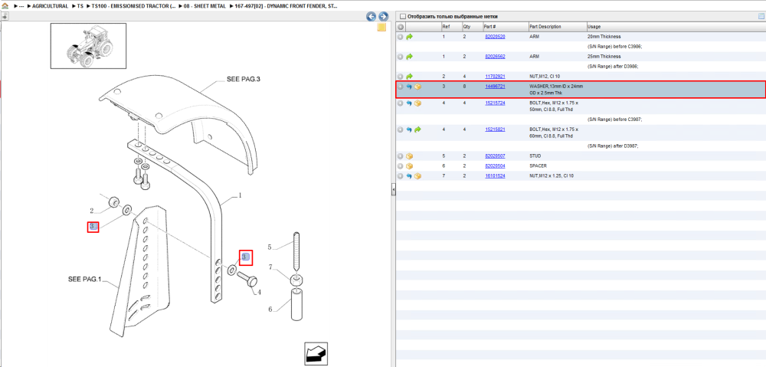Click green arrow for part 82026562
766x367 pixels.
(409, 57)
